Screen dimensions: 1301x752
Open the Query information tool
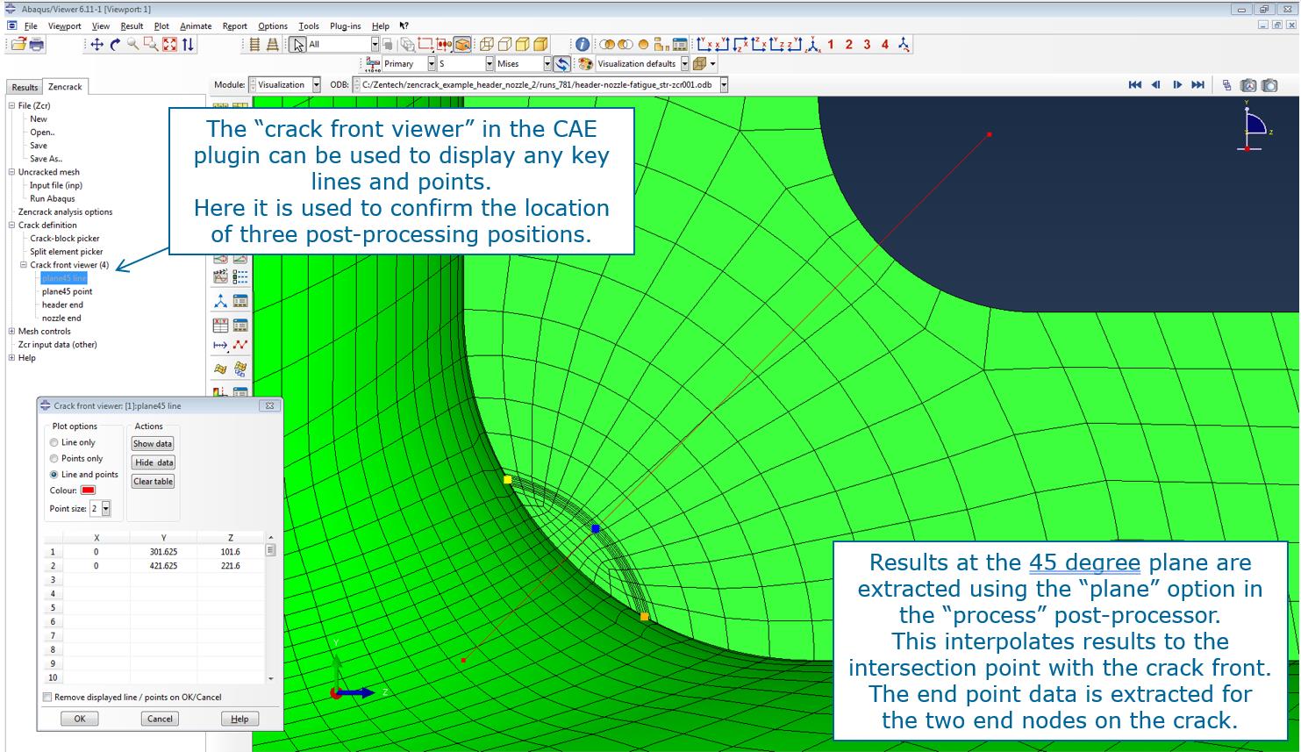pos(583,44)
